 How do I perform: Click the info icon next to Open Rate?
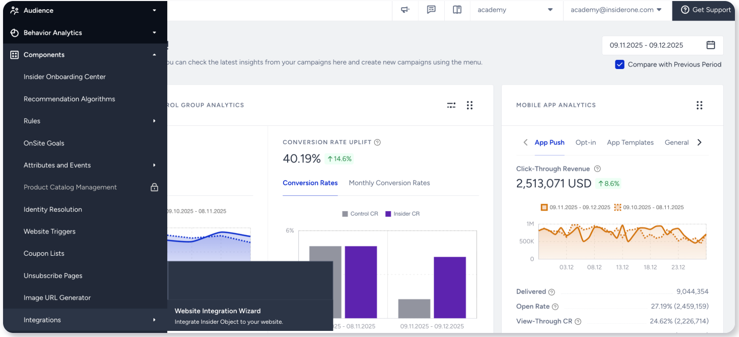tap(555, 307)
